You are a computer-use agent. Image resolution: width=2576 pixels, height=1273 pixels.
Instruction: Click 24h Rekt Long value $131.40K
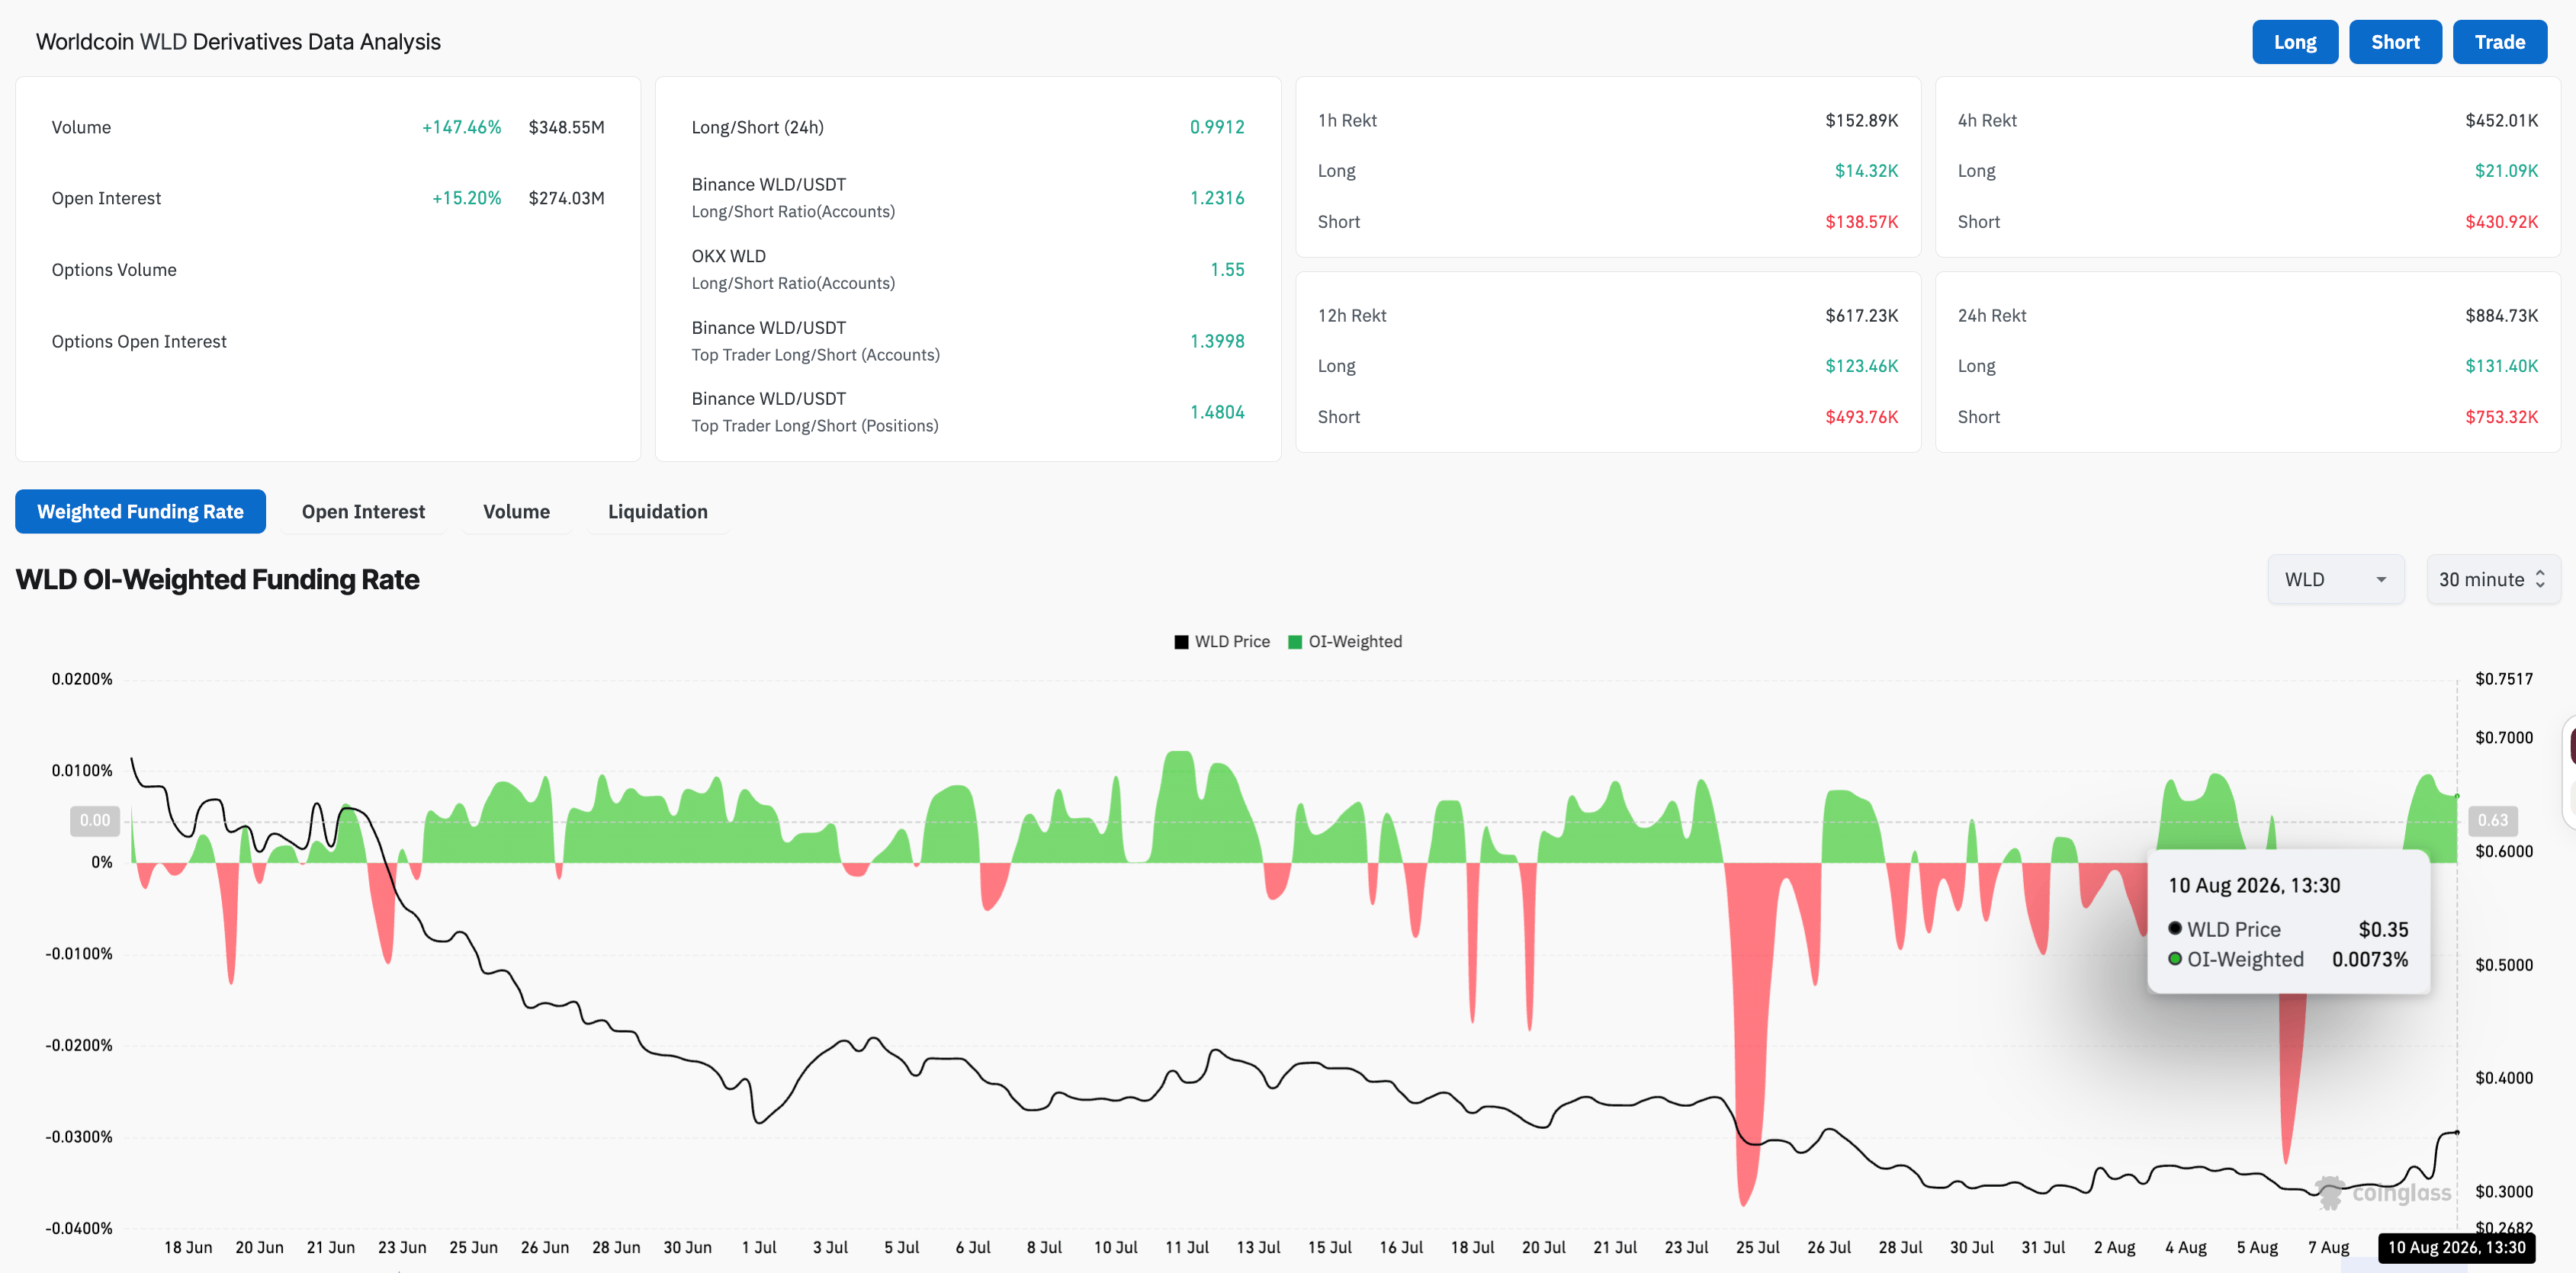(2501, 366)
